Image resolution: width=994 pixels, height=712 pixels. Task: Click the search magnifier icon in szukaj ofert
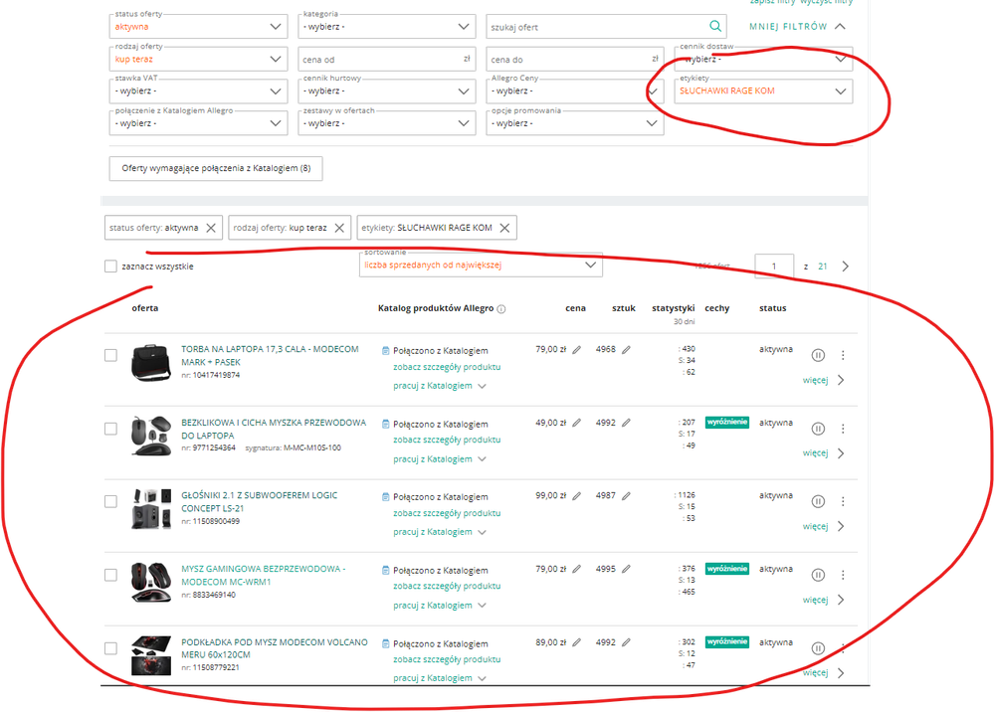point(714,27)
